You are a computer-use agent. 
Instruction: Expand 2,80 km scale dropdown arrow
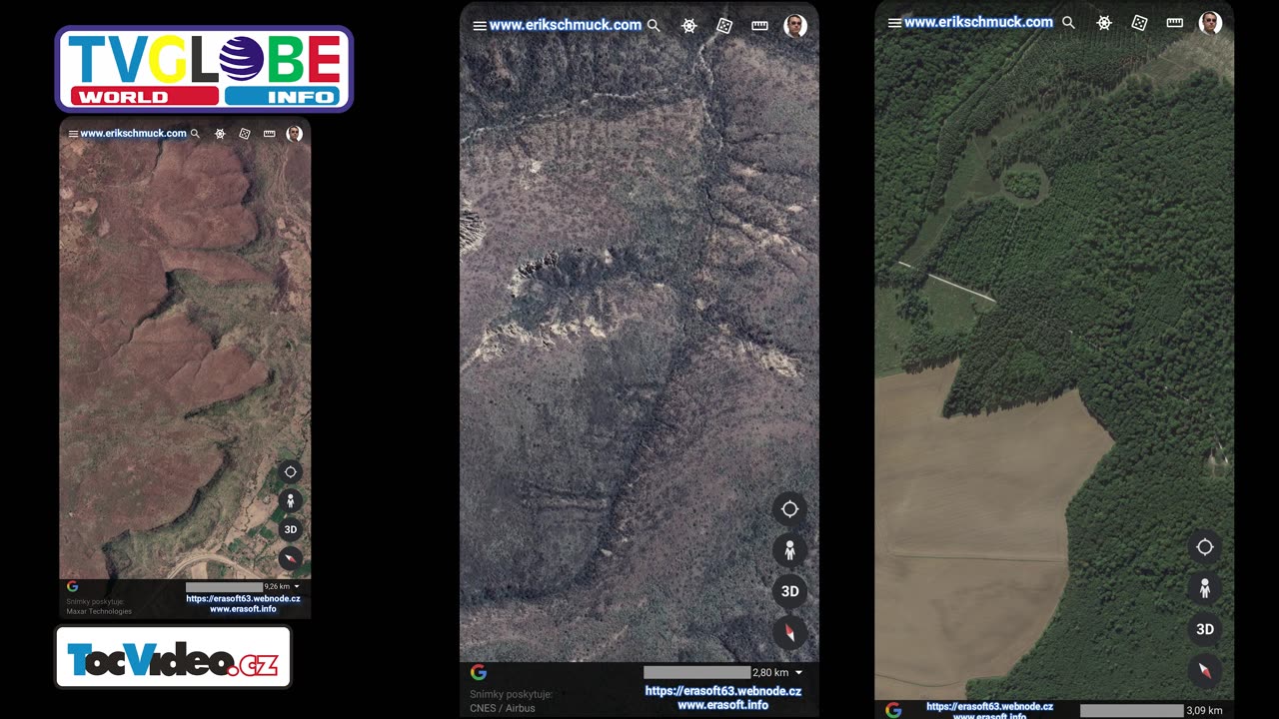click(x=798, y=673)
